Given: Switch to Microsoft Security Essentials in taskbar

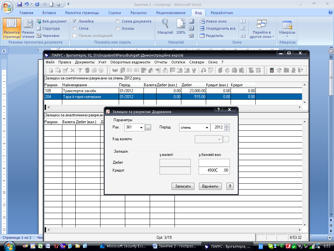Looking at the screenshot, I should (x=123, y=246).
